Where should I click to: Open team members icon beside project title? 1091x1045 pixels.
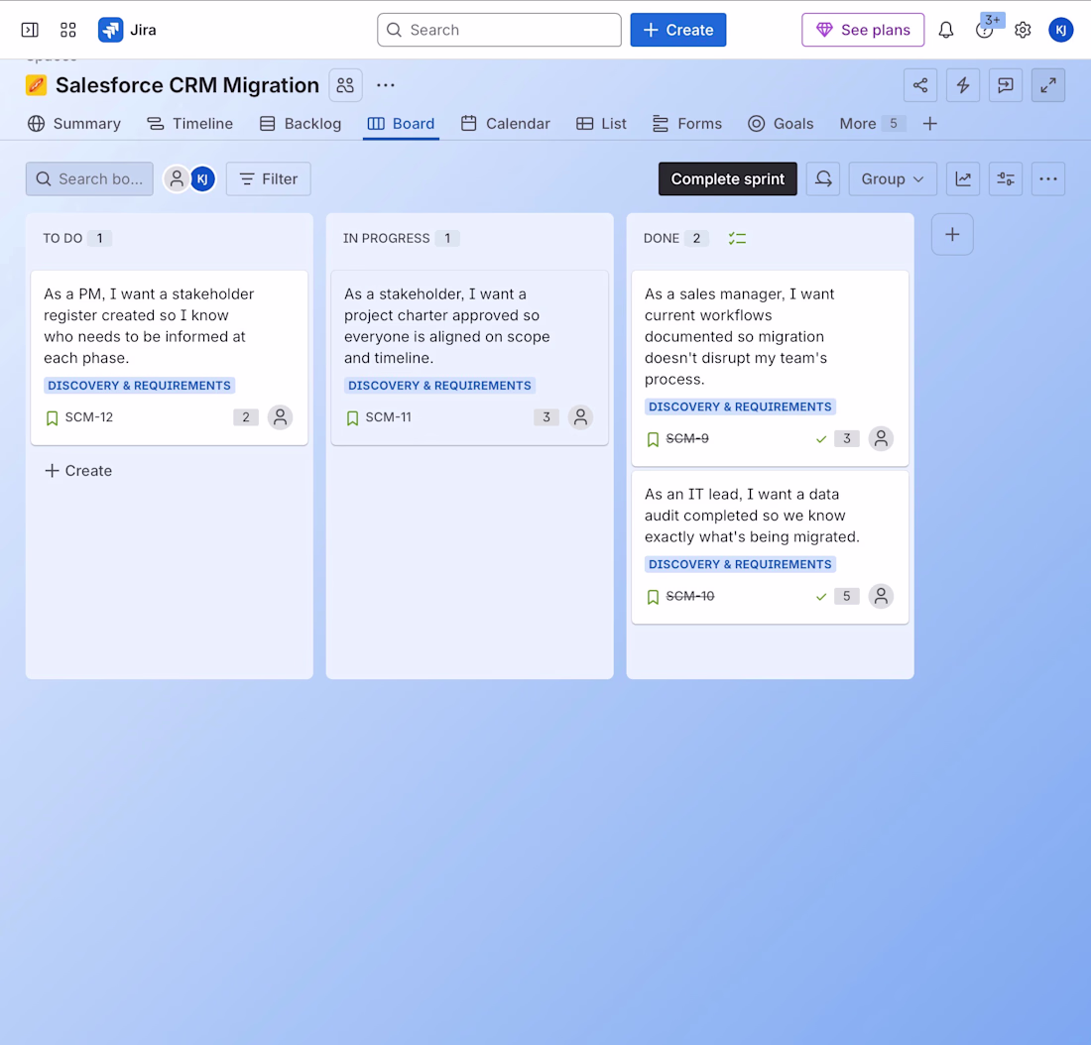[x=345, y=85]
